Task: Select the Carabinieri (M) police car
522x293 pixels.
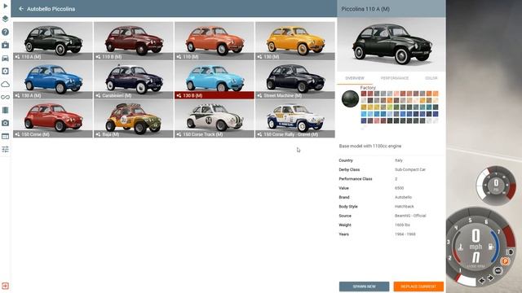Action: coord(134,80)
